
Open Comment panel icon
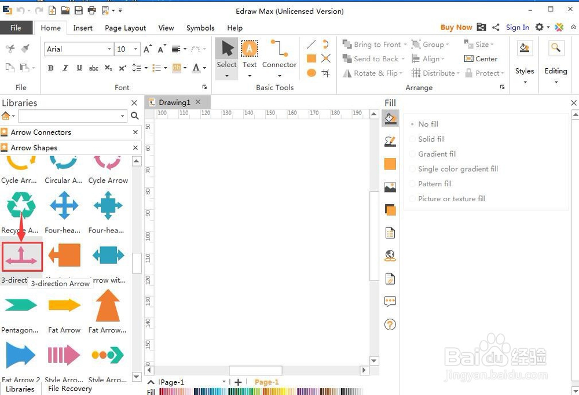click(x=390, y=301)
